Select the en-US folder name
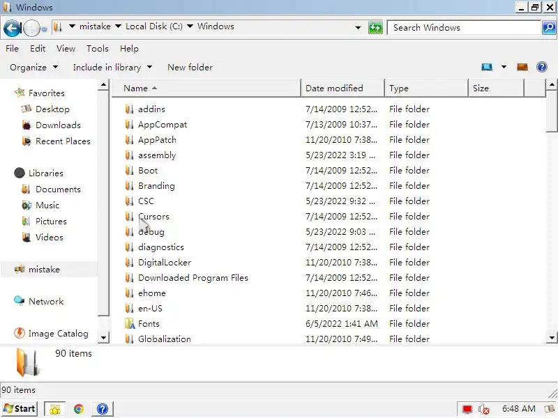Screen dimensions: 558x418 [x=150, y=308]
